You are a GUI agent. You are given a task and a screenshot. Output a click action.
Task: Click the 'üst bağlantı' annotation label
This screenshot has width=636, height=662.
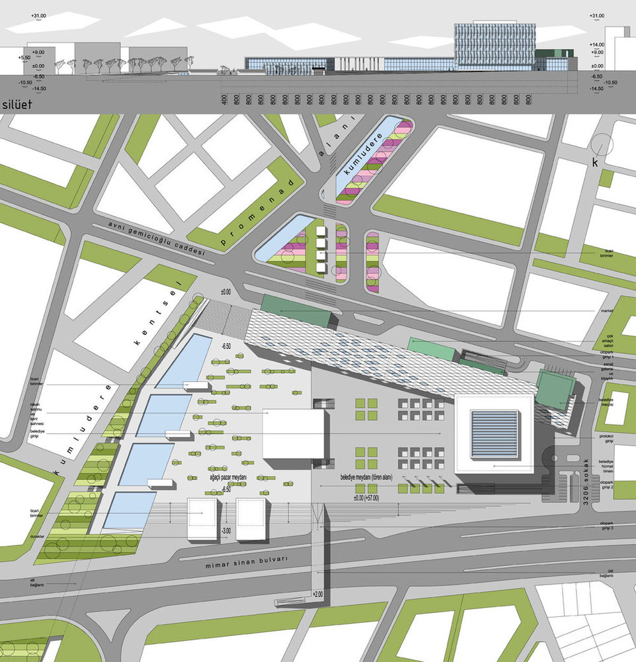pos(606,573)
